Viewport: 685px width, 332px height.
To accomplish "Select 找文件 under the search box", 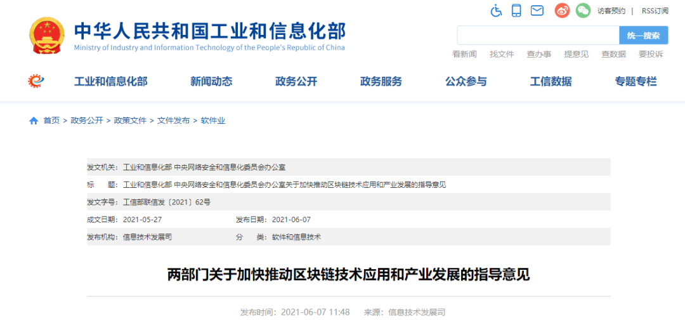I will pos(502,54).
